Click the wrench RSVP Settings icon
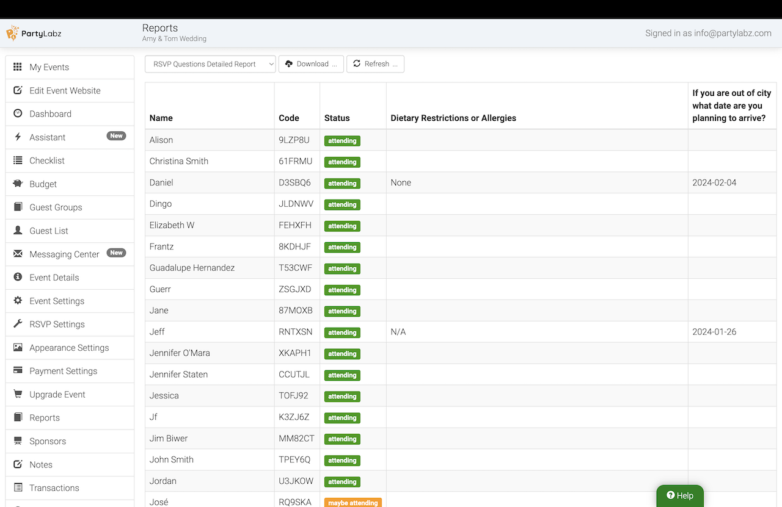This screenshot has width=782, height=507. click(x=18, y=324)
